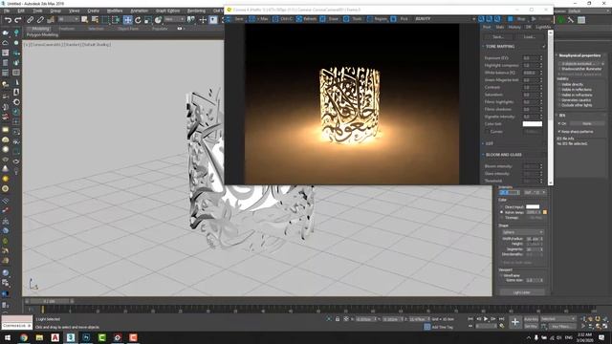Open the 3ds Max app in Windows taskbar

click(71, 337)
